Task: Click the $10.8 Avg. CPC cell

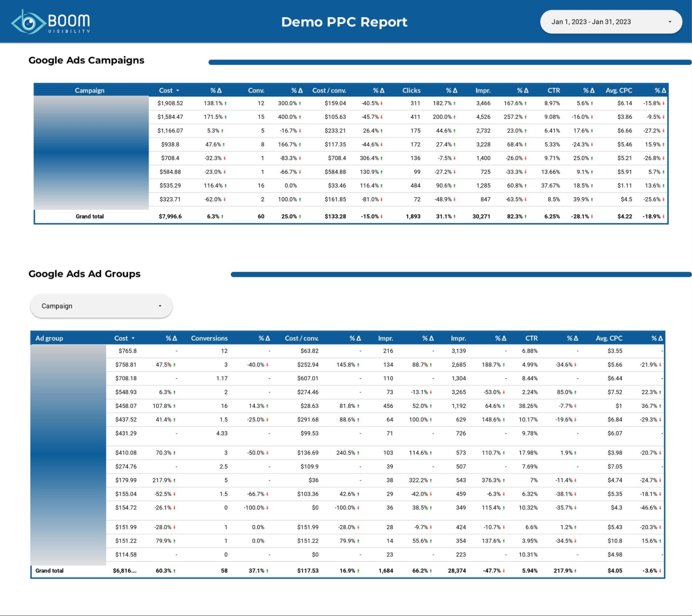Action: point(615,541)
